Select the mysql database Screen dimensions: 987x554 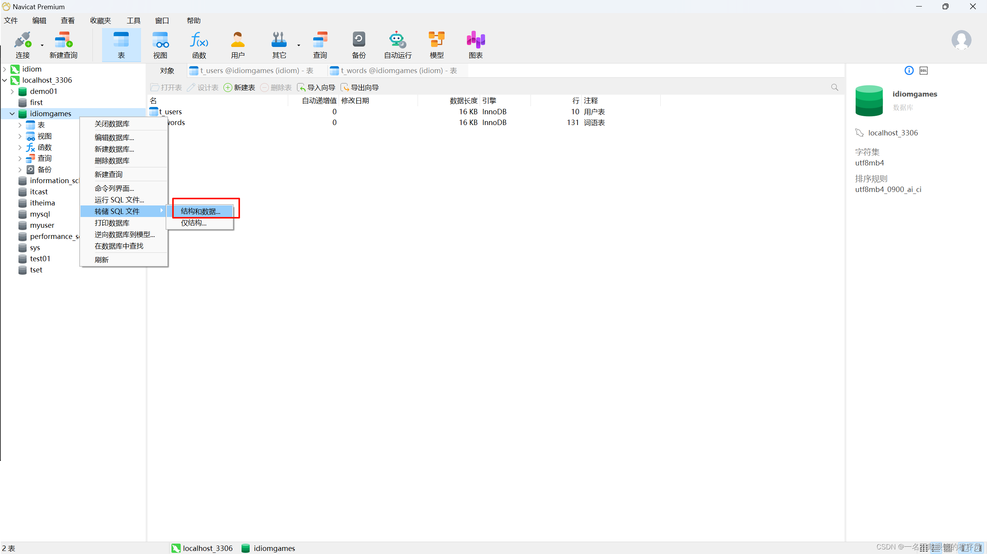pyautogui.click(x=40, y=214)
